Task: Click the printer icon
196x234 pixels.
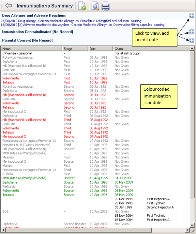Action: [105, 6]
